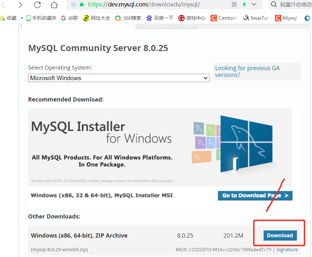The height and width of the screenshot is (257, 312).
Task: Open the linuxTan bookmark
Action: [x=256, y=18]
